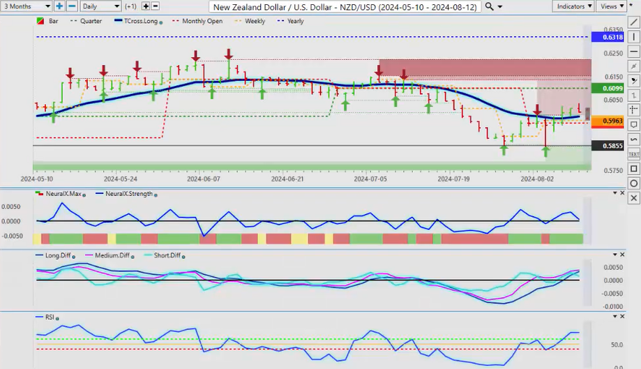Viewport: 641px width, 369px height.
Task: Open the 3 Months time range dropdown
Action: [x=27, y=6]
